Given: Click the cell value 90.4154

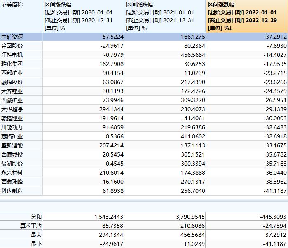Looking at the screenshot, I should tap(113, 73).
